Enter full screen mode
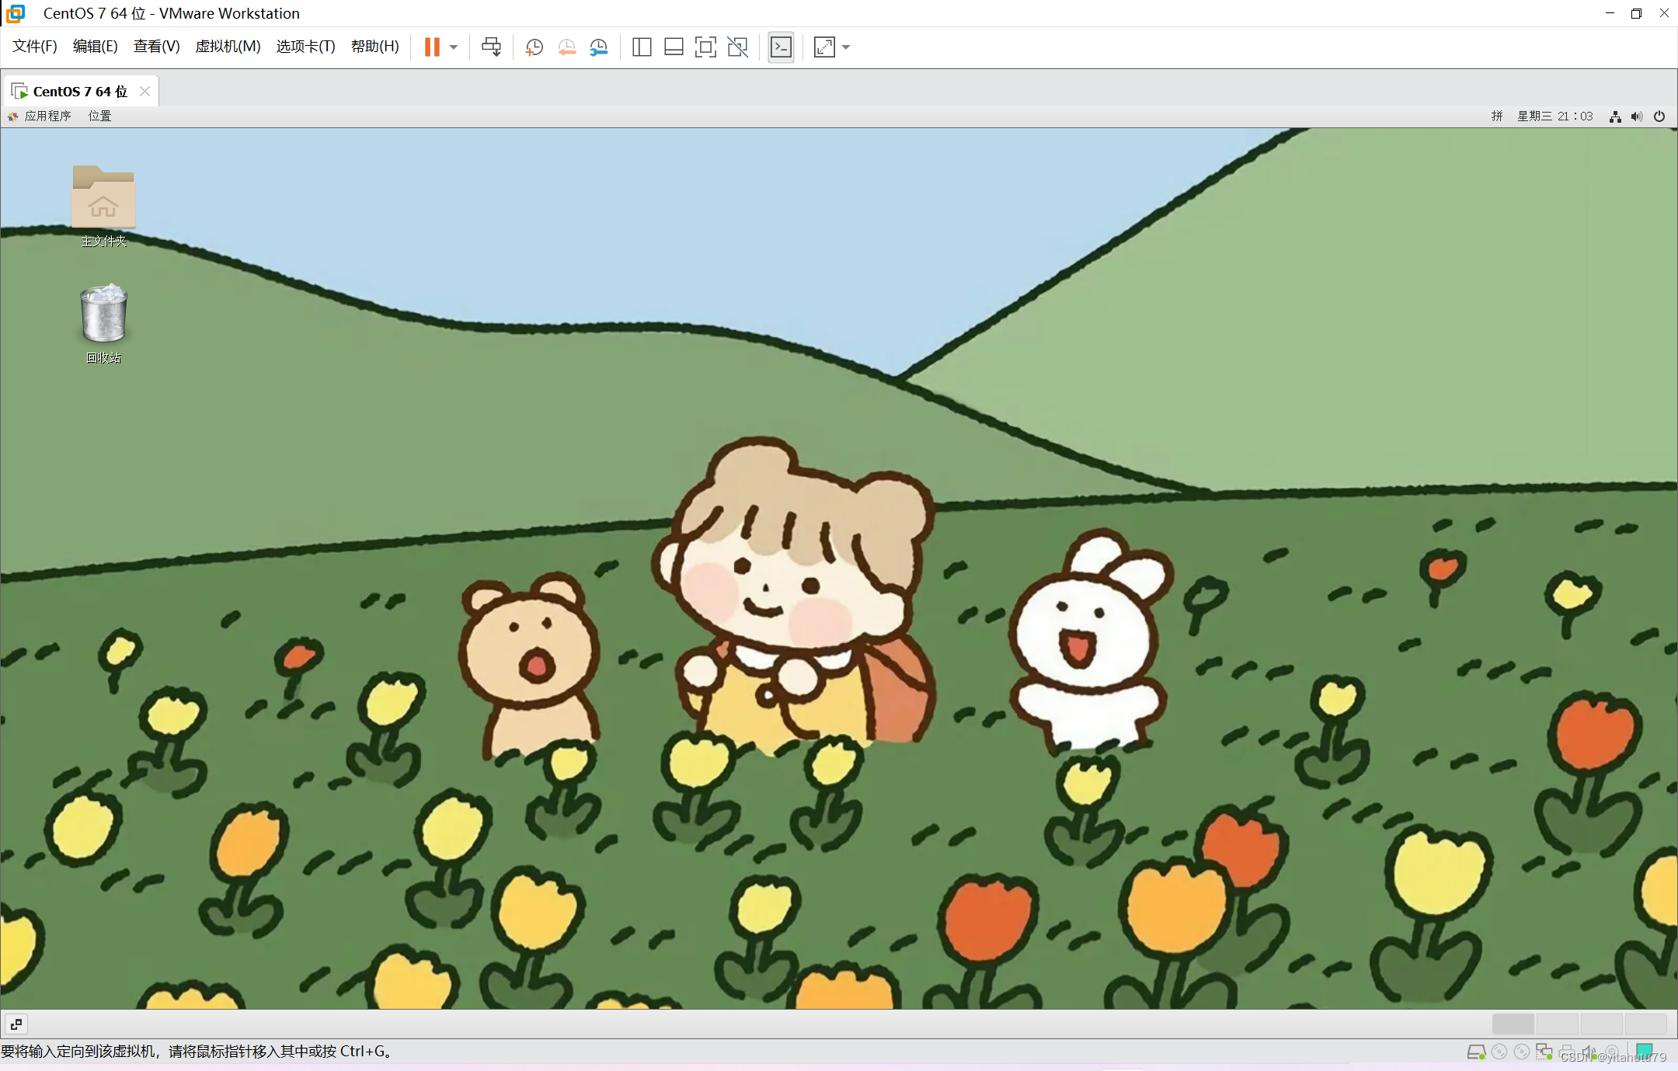The height and width of the screenshot is (1071, 1678). click(x=705, y=47)
